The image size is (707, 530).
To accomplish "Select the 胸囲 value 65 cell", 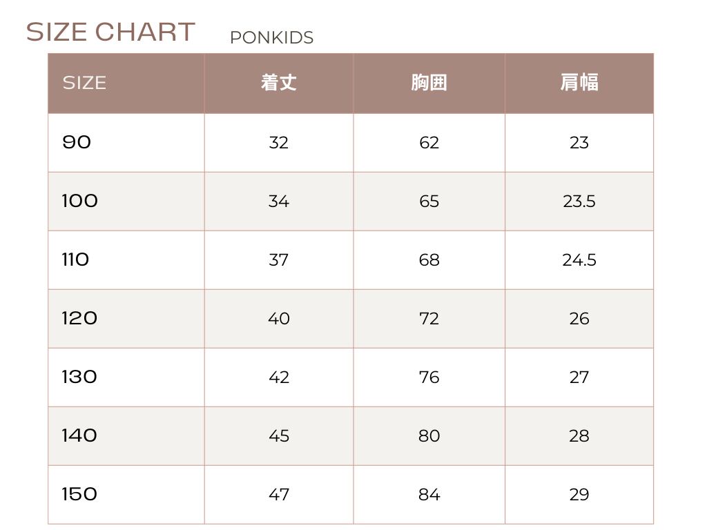I will click(x=429, y=202).
